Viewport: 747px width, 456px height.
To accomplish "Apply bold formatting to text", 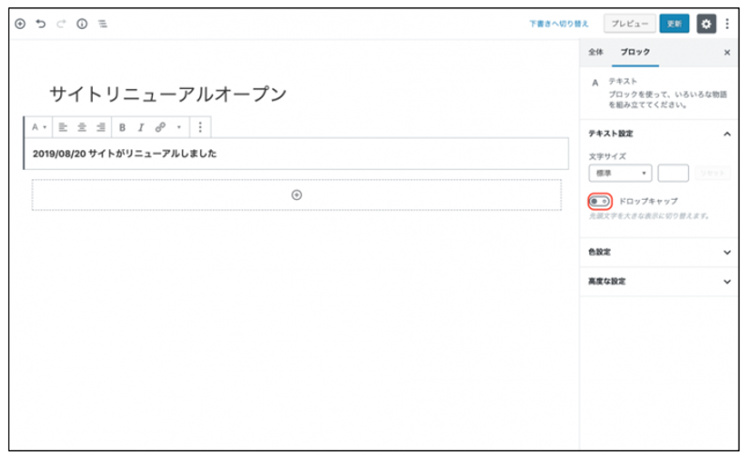I will pos(122,127).
